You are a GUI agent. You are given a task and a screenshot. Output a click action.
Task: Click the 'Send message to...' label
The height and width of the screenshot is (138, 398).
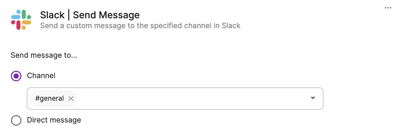(44, 55)
